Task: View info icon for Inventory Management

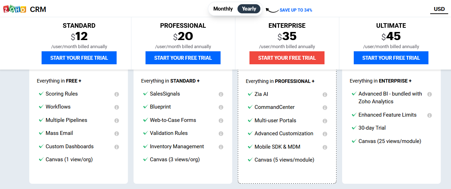Action: click(221, 147)
